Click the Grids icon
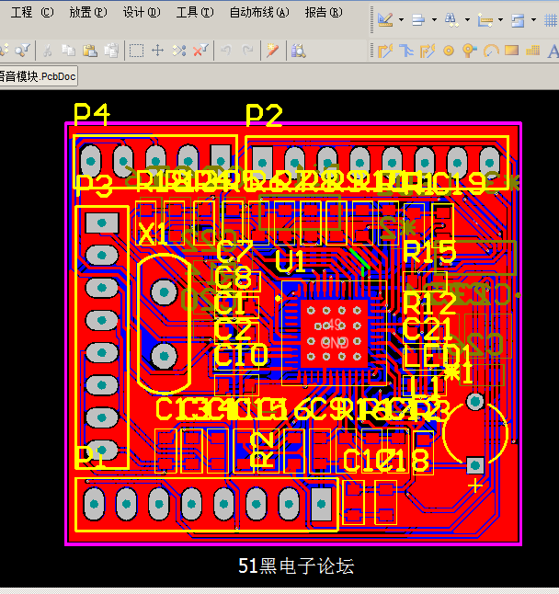The width and height of the screenshot is (559, 594). tap(551, 19)
